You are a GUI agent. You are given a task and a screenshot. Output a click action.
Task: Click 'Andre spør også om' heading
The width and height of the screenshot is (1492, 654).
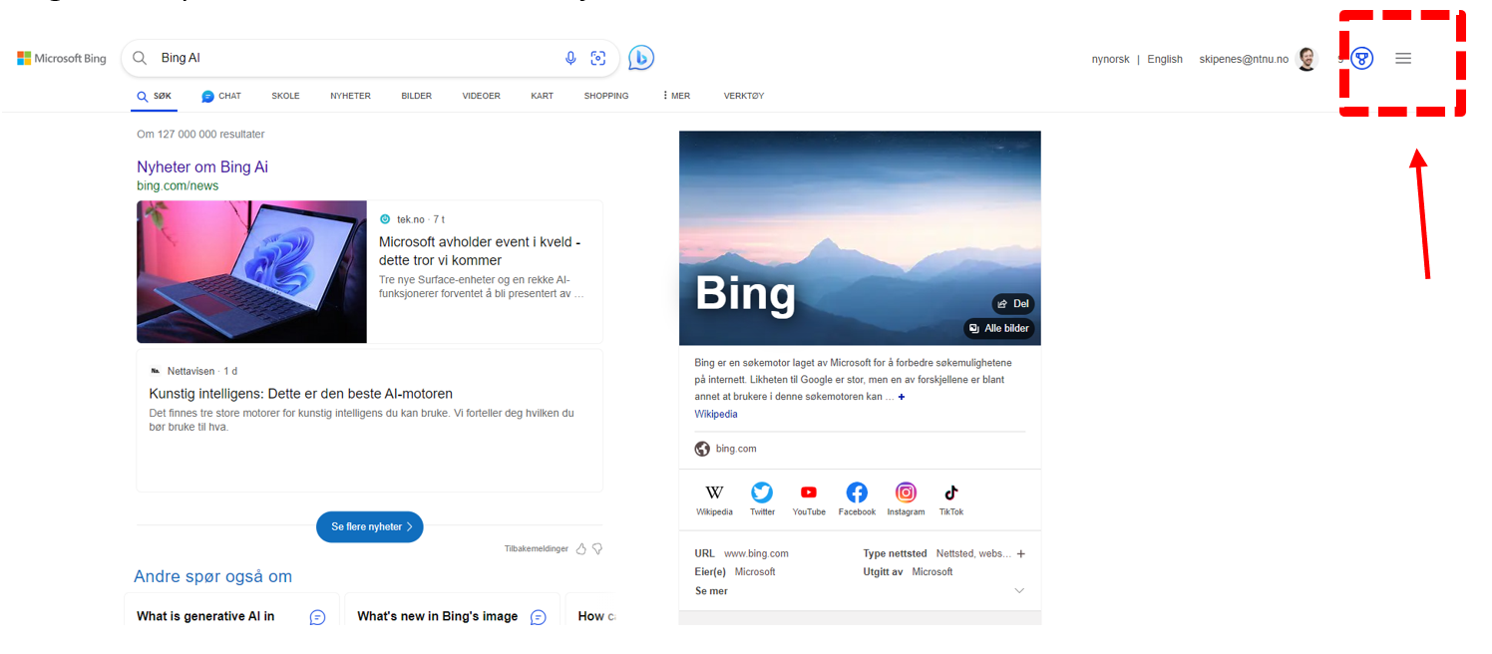tap(212, 576)
